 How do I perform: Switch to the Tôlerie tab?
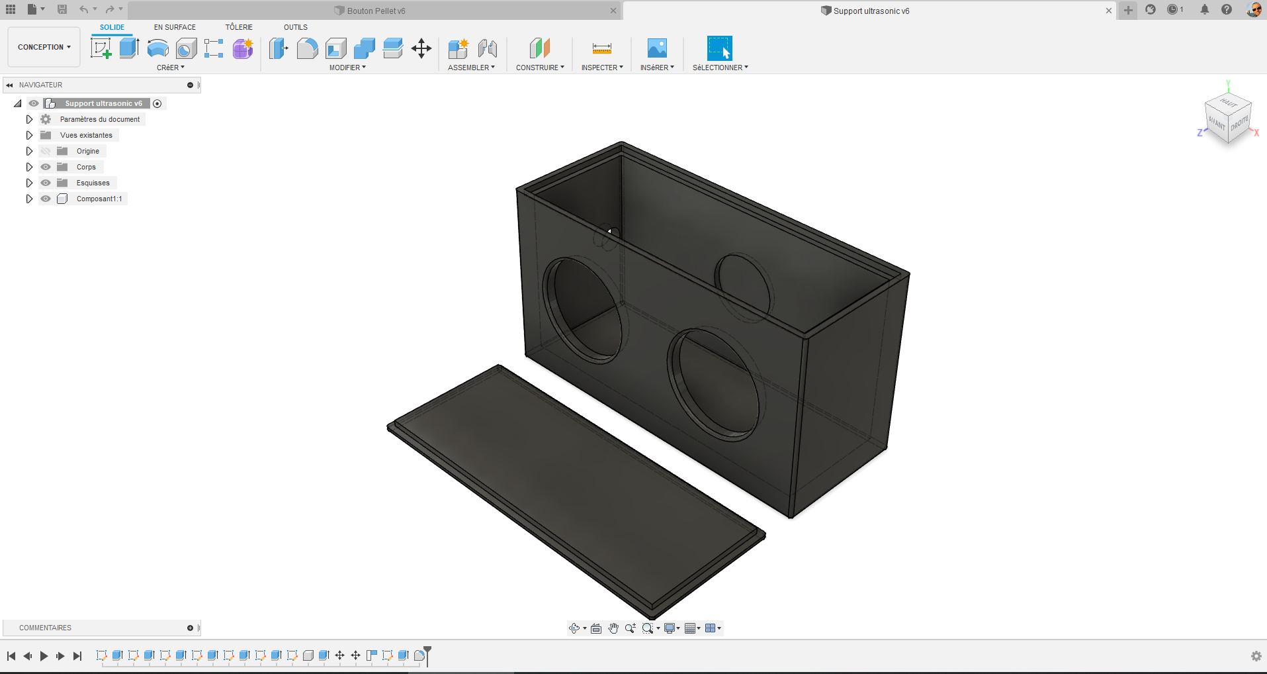click(239, 27)
